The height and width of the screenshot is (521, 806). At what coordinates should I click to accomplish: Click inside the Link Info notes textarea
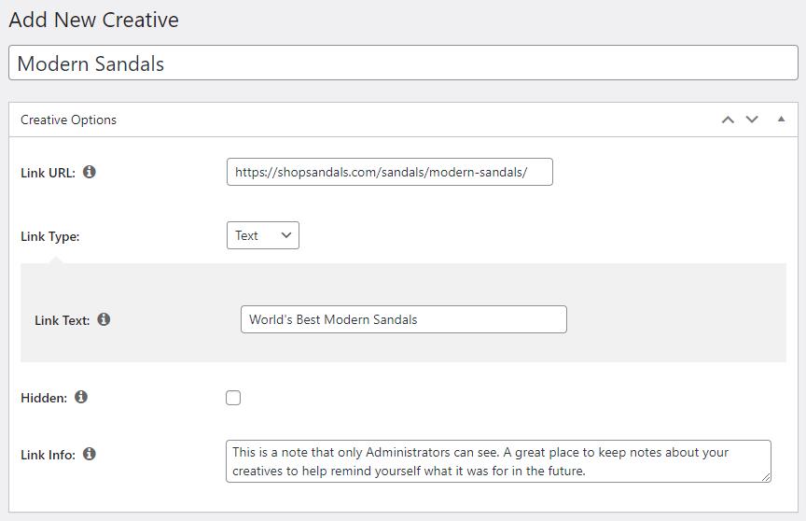(x=498, y=461)
